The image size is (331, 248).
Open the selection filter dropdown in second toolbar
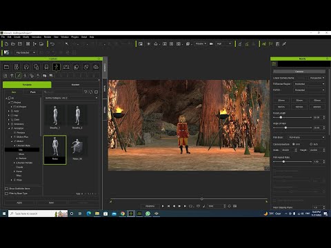tap(26, 52)
